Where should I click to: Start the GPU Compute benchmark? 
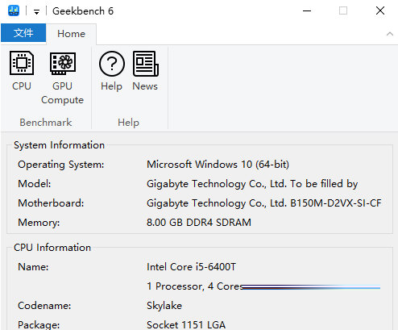pyautogui.click(x=62, y=78)
